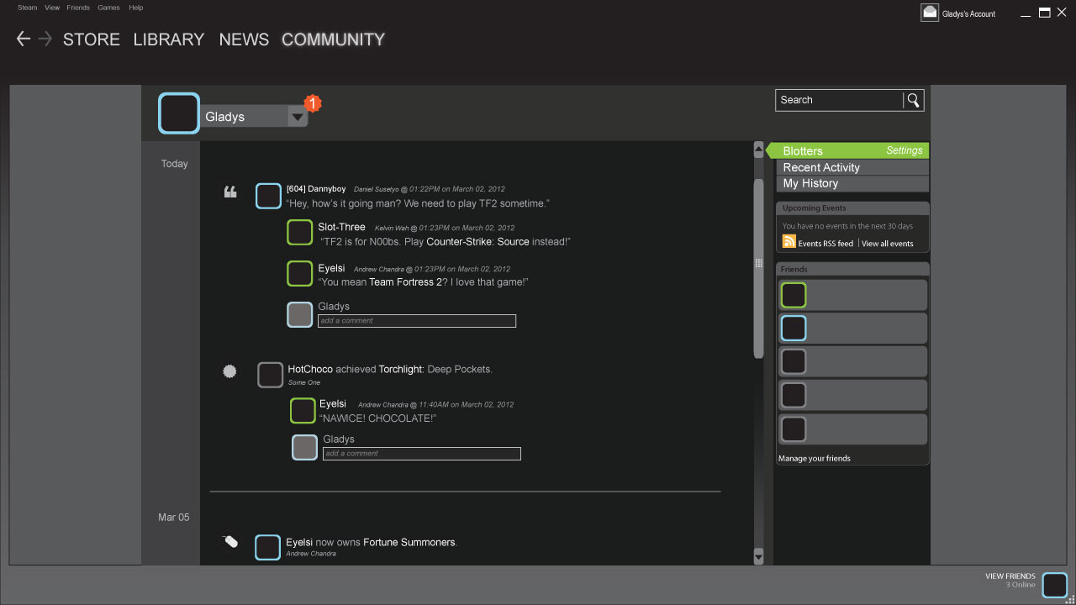Click the Events RSS feed icon

pyautogui.click(x=789, y=242)
